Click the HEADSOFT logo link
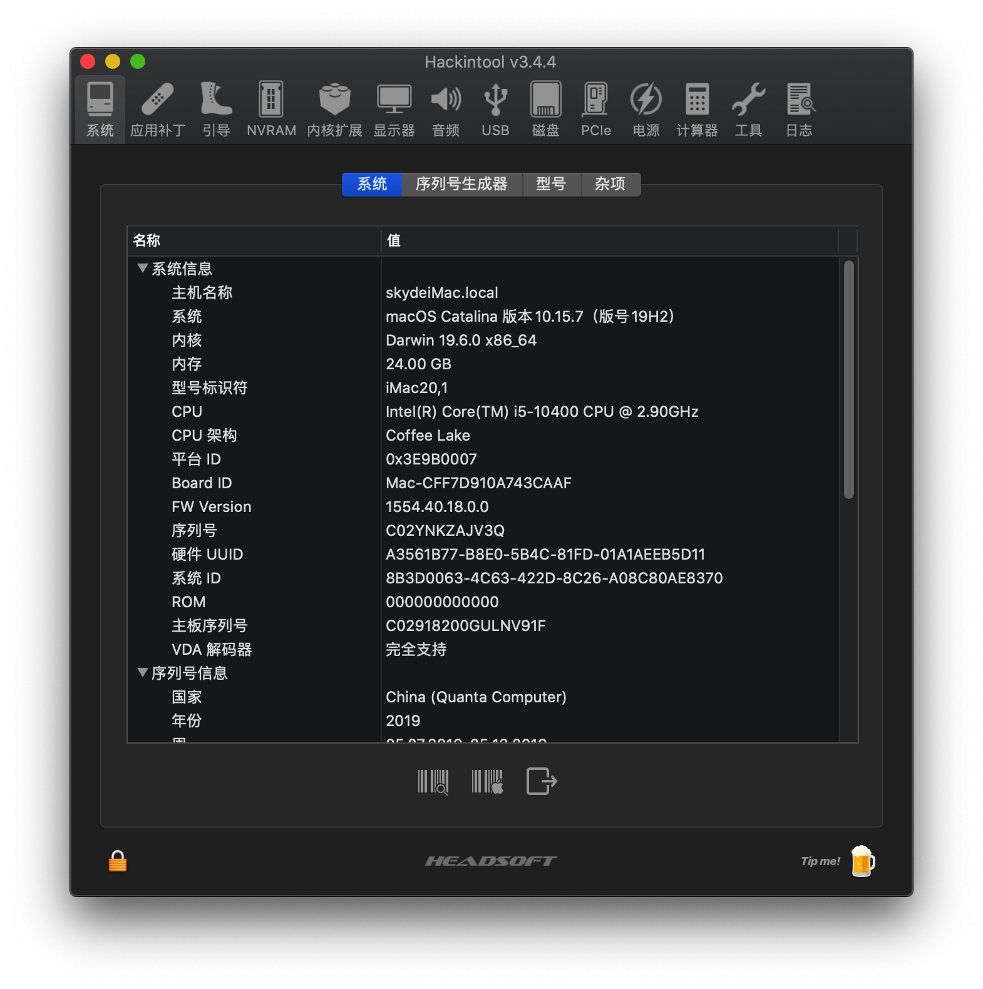 pyautogui.click(x=491, y=861)
